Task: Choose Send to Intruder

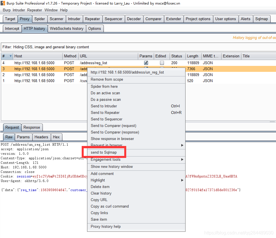Action: 136,106
